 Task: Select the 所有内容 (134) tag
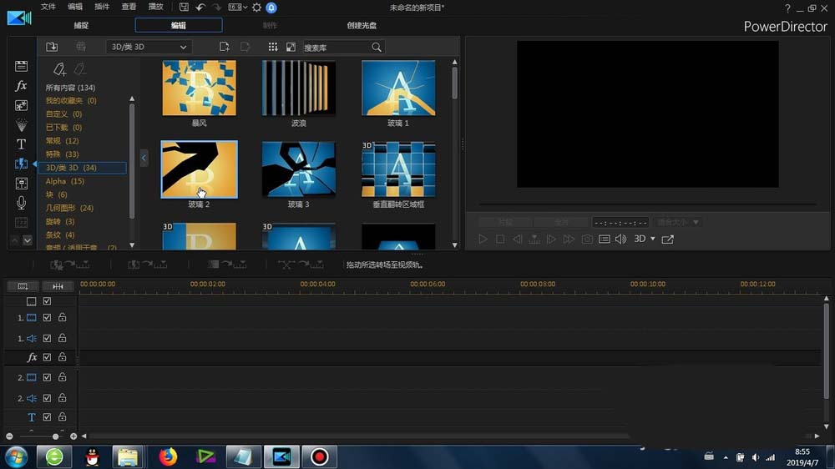(x=70, y=88)
